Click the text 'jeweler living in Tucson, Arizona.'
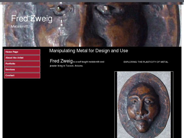184x138 pixels. coord(66,66)
